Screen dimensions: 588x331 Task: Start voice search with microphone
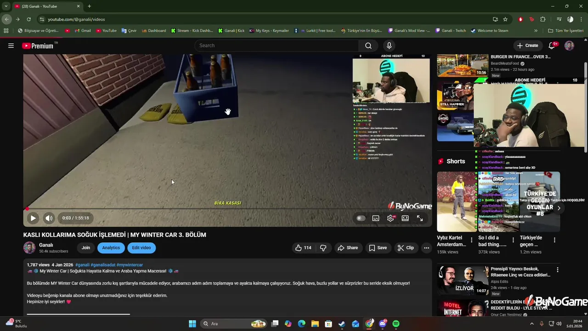coord(389,46)
